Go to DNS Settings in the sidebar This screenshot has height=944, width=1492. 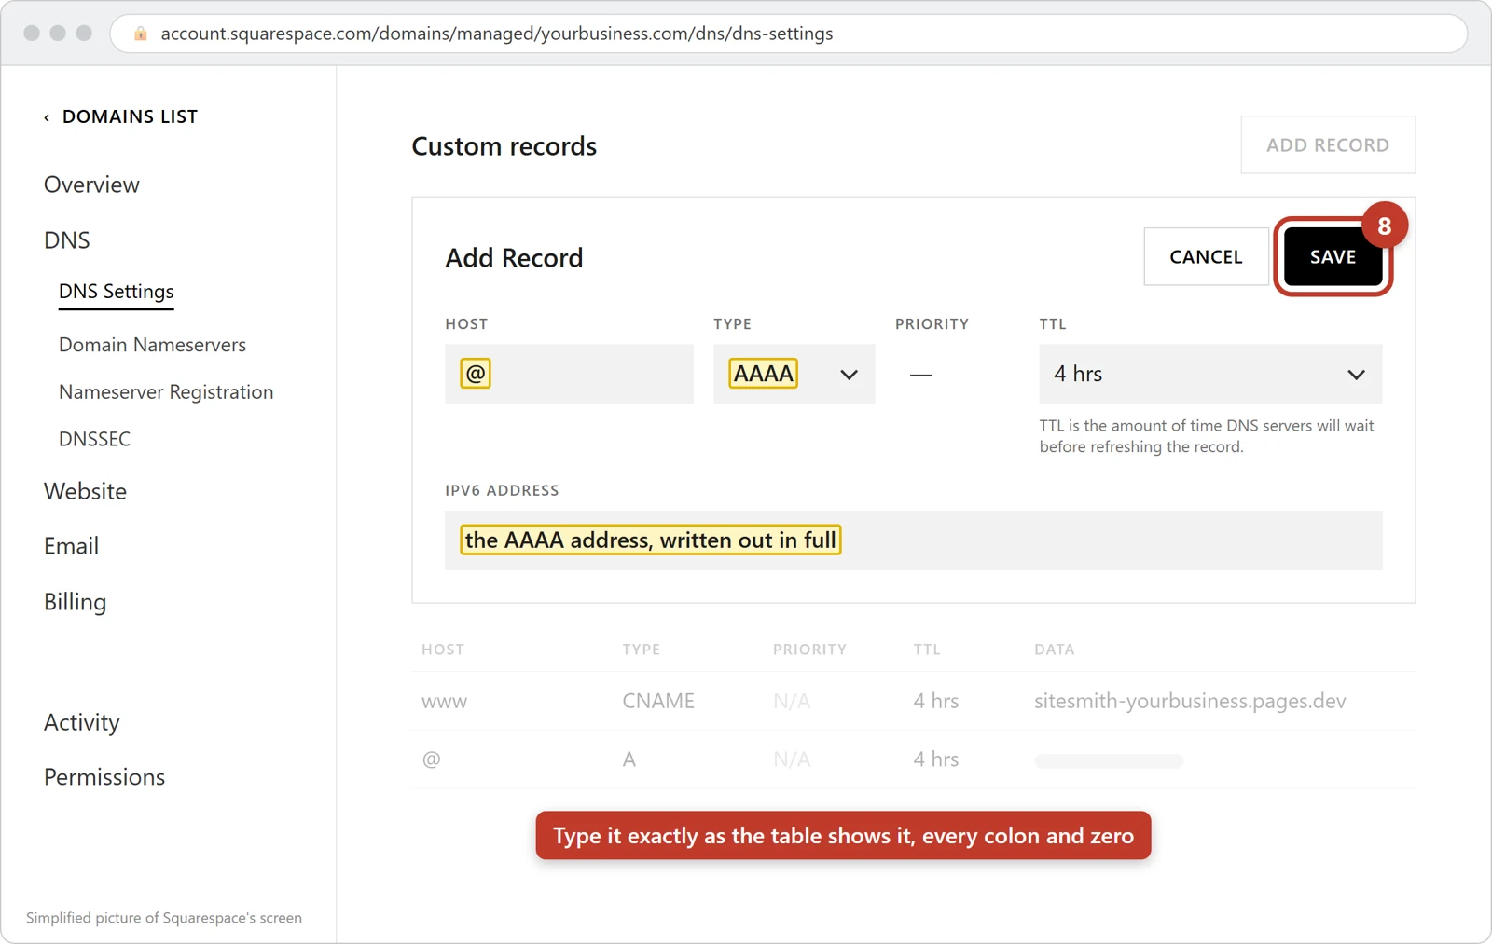[x=117, y=292]
